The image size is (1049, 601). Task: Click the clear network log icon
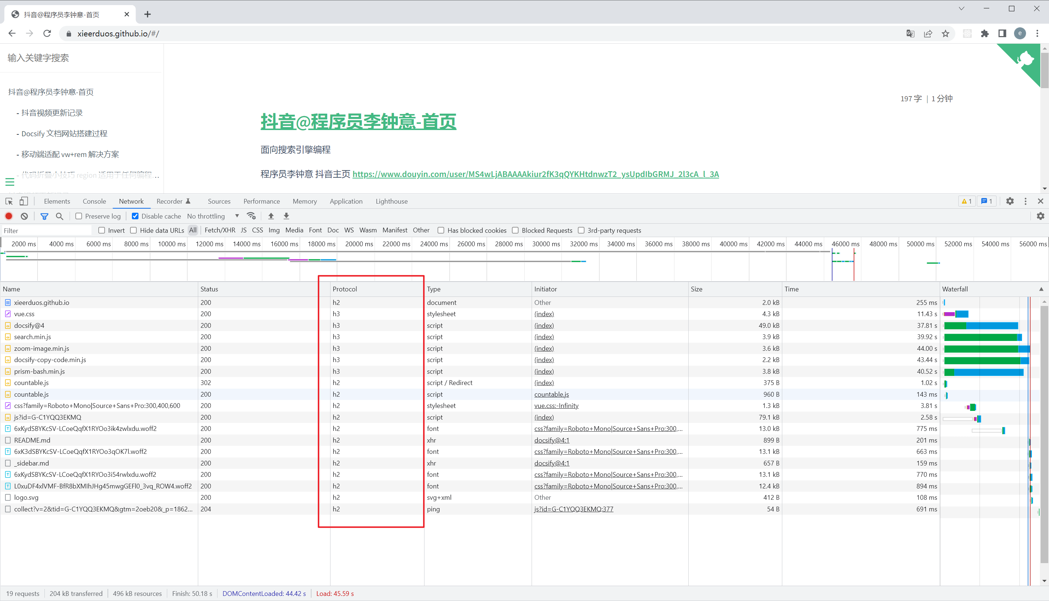pos(24,216)
